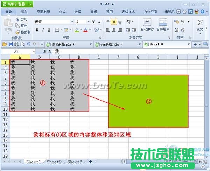Click the text orientation icon
Screen dimensions: 210x171
(x=128, y=22)
